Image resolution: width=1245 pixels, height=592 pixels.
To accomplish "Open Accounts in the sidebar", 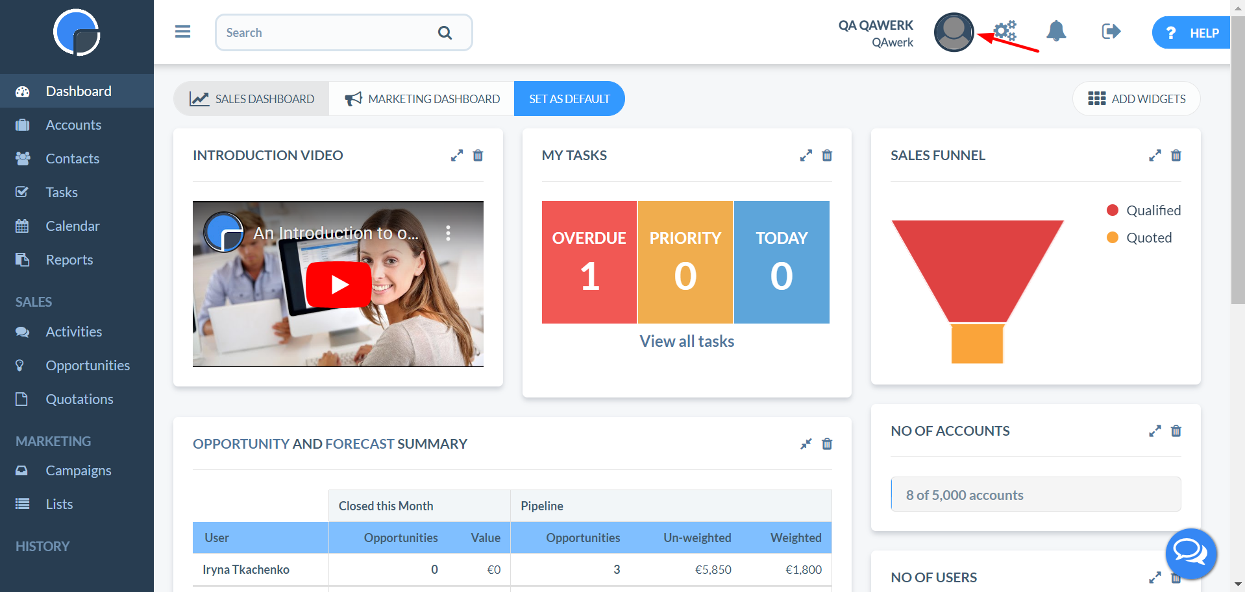I will (x=77, y=124).
